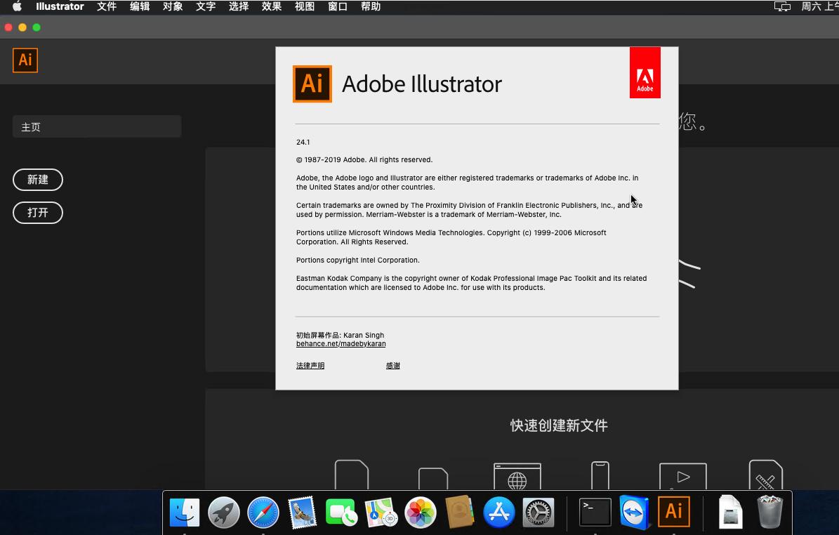
Task: Open the 窗口 menu
Action: pos(338,6)
